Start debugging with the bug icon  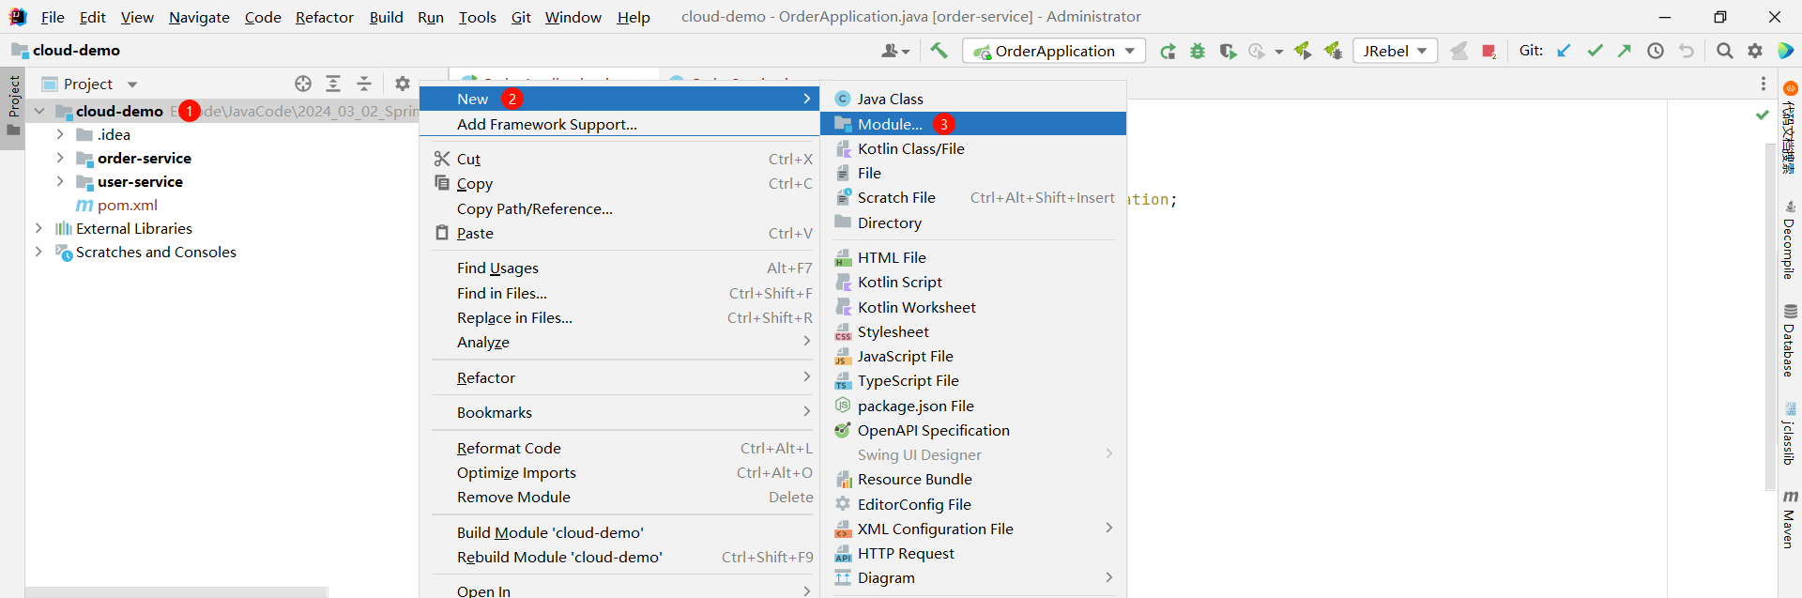pos(1198,52)
